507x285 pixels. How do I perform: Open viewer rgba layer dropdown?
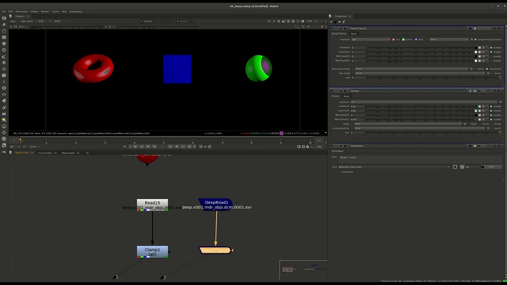pyautogui.click(x=13, y=21)
